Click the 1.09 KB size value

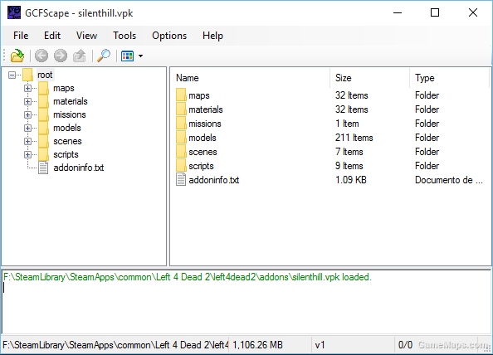[351, 180]
